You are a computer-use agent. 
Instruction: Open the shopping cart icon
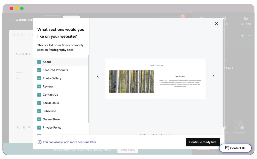tap(24, 127)
